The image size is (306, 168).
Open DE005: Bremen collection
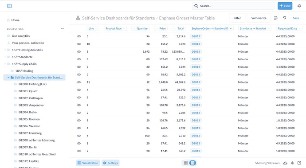click(29, 119)
